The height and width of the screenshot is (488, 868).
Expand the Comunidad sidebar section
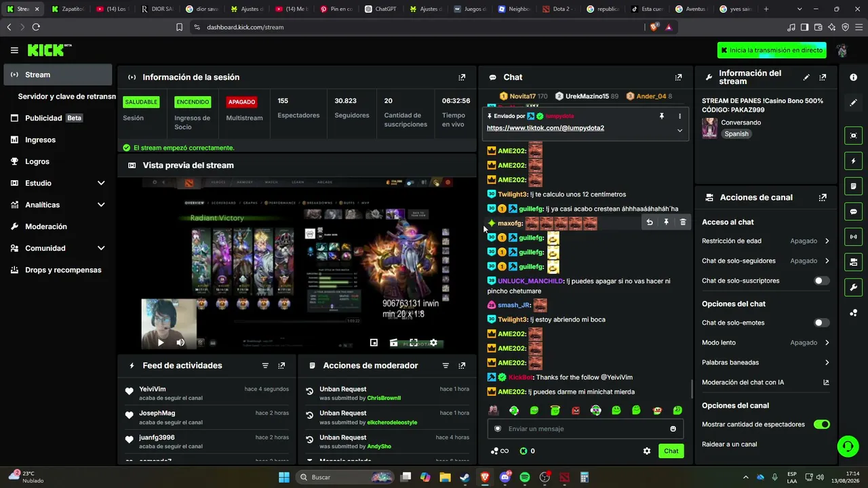tap(101, 248)
